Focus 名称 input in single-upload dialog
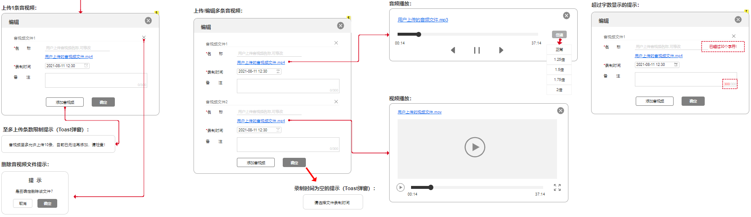Screen dimensions: 751x217 [x=77, y=48]
